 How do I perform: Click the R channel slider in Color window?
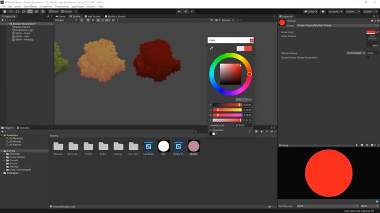(x=227, y=105)
